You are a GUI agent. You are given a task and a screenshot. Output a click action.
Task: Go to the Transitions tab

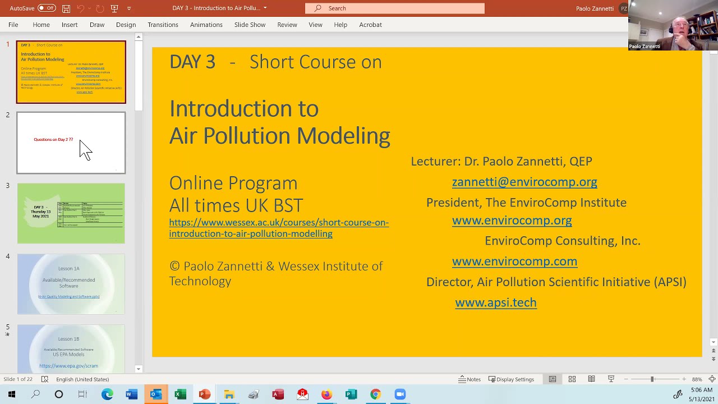[163, 25]
